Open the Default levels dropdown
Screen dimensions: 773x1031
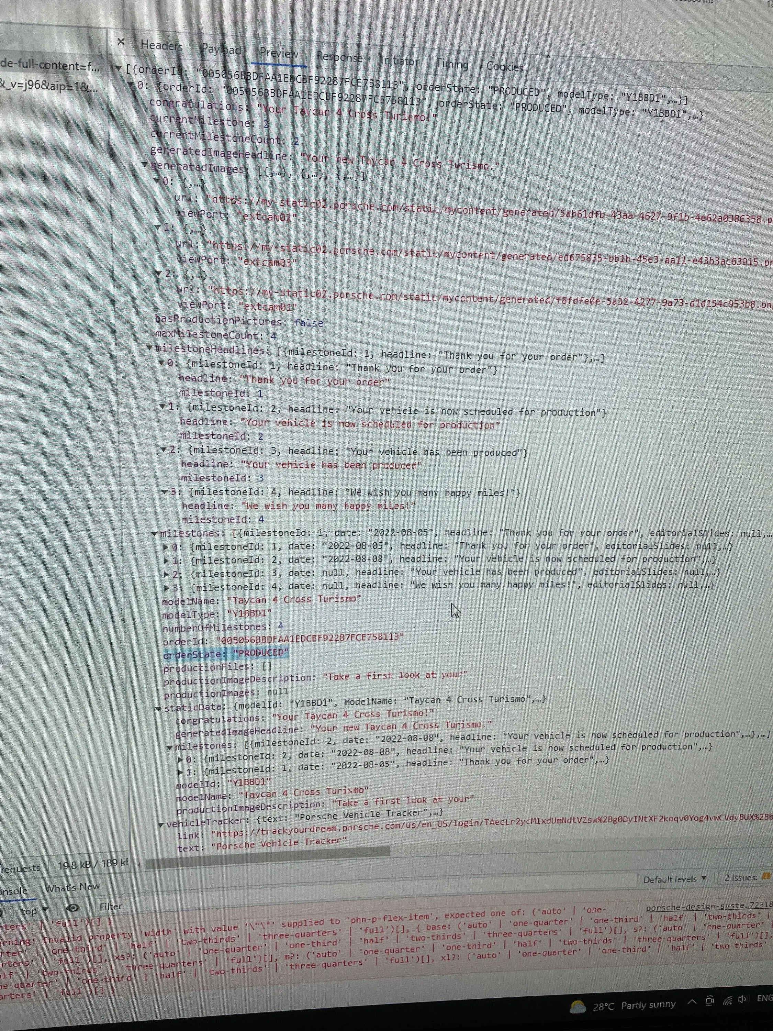675,879
